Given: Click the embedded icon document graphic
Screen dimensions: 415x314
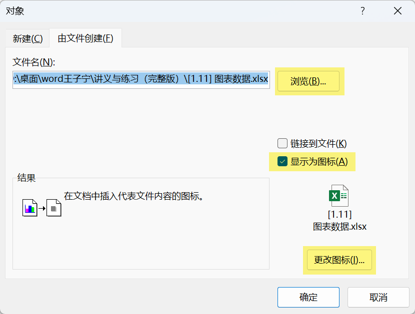Looking at the screenshot, I should point(53,208).
